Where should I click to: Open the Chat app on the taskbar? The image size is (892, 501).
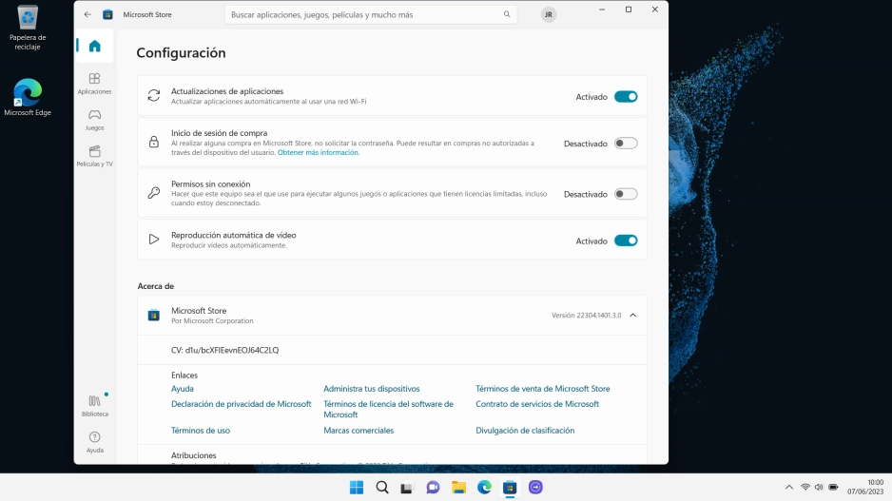433,488
